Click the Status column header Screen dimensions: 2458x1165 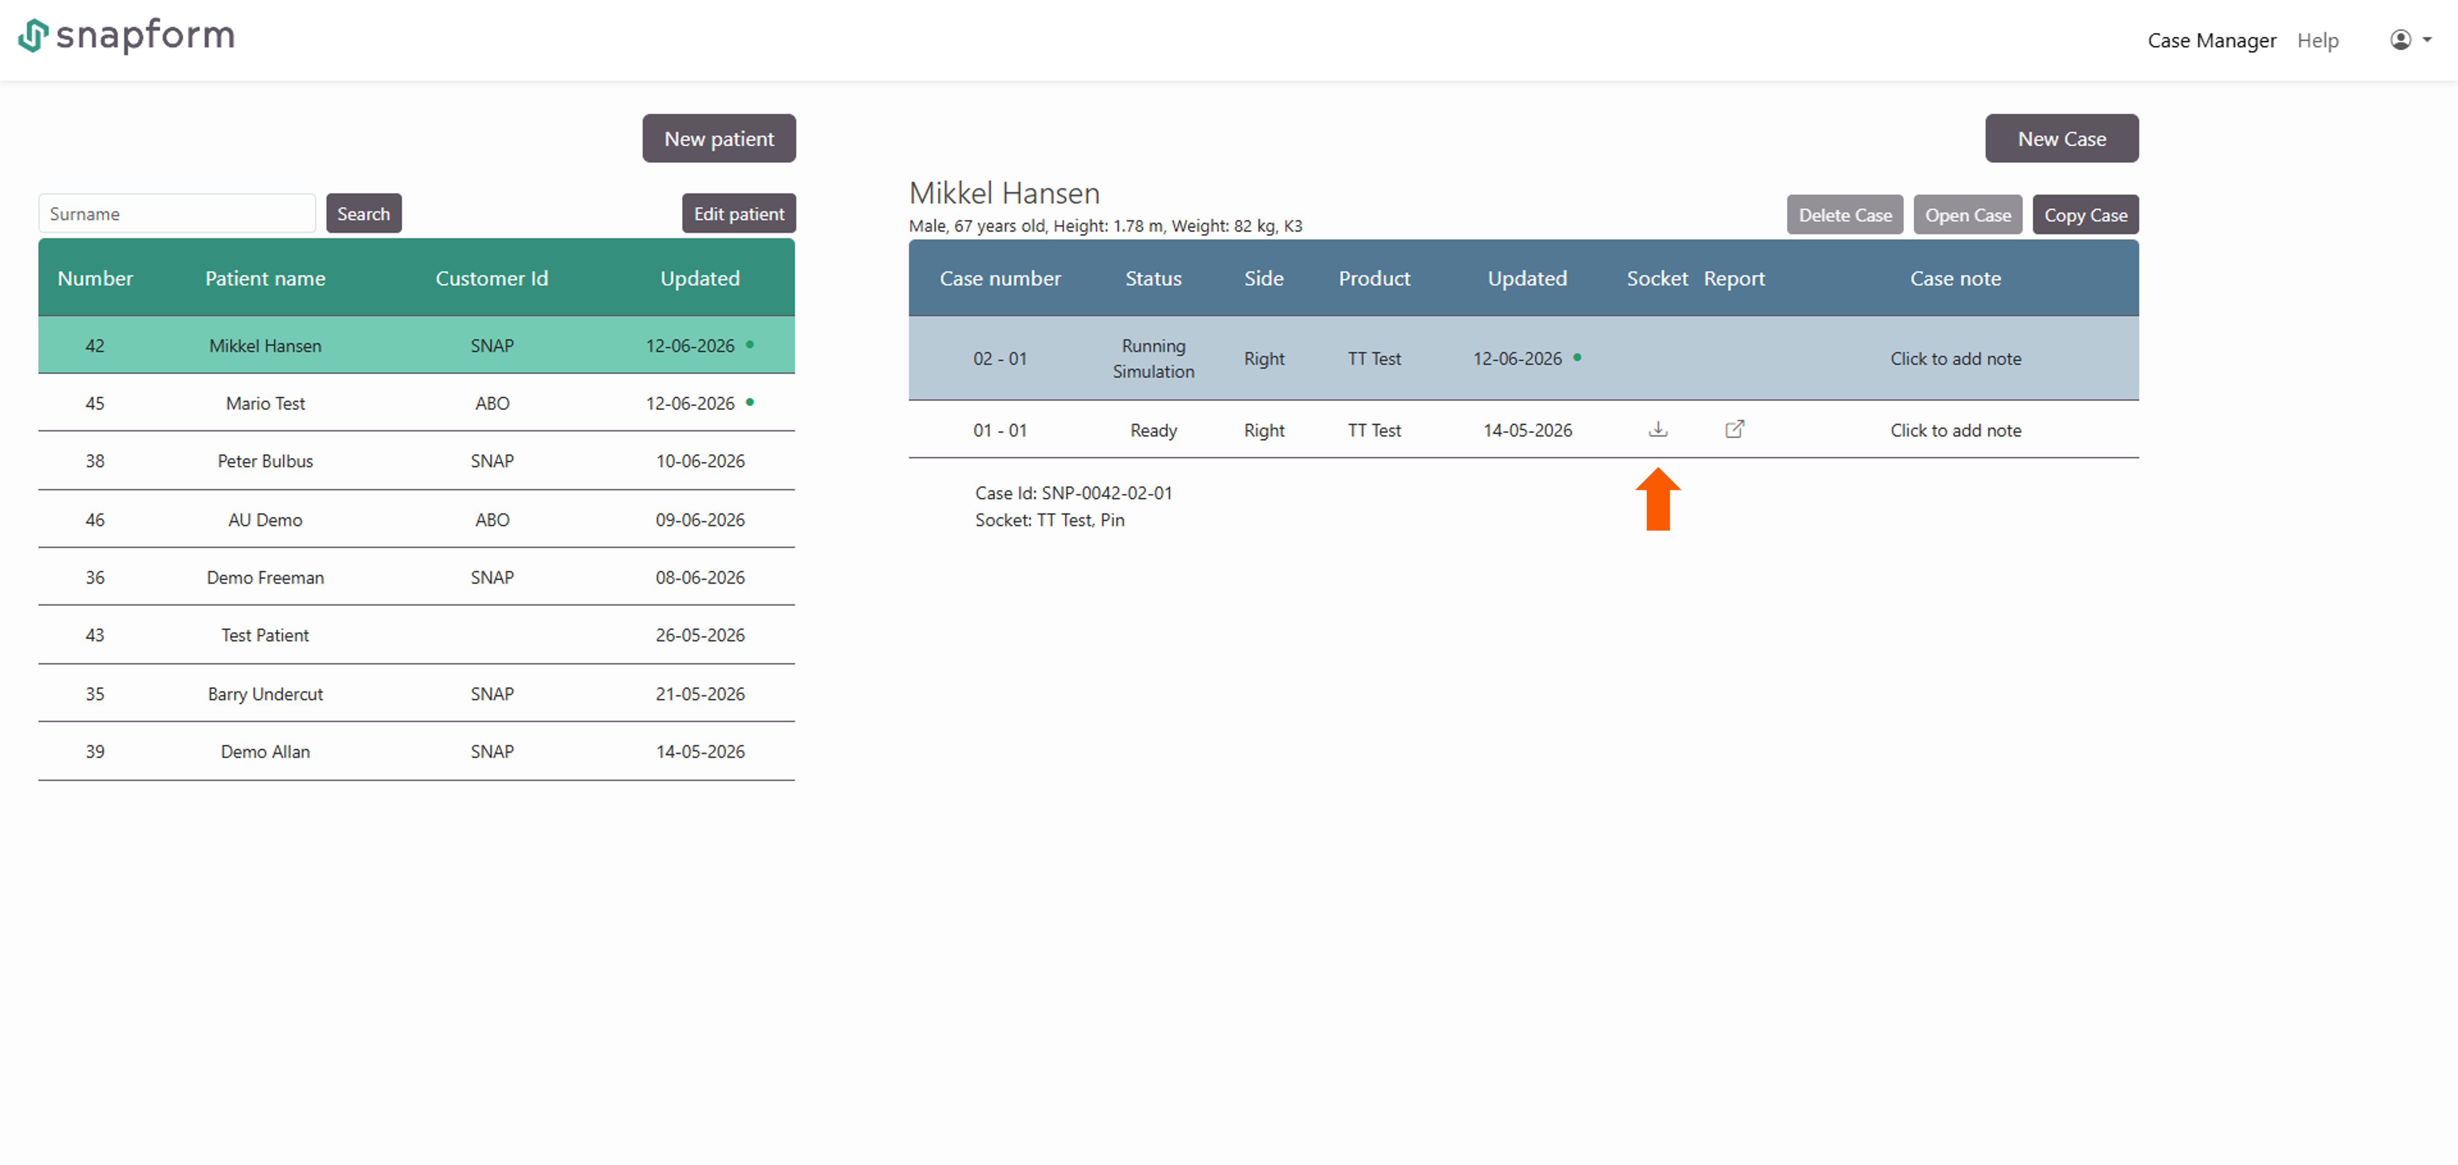[x=1152, y=278]
